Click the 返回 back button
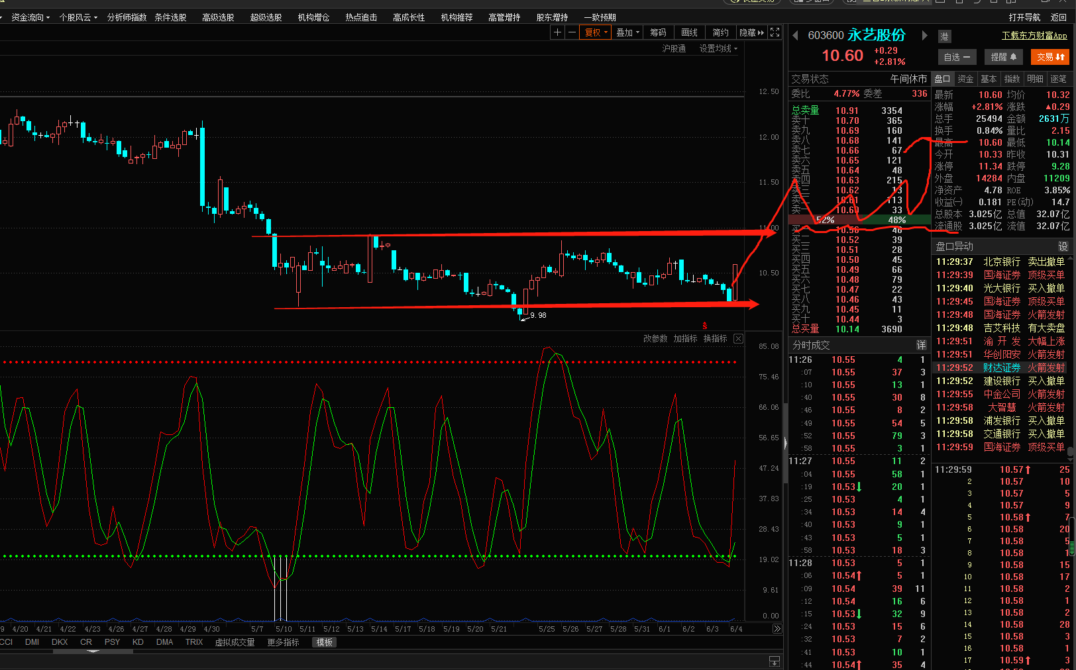 1059,17
